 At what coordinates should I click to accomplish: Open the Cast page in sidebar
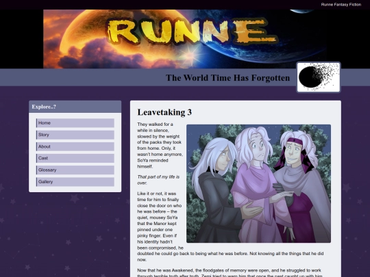[x=75, y=158]
